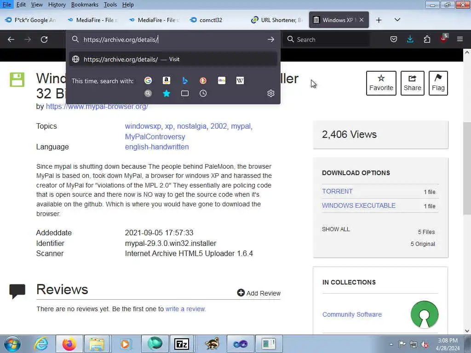Close the Windows XP tab
This screenshot has height=353, width=471.
pyautogui.click(x=362, y=20)
